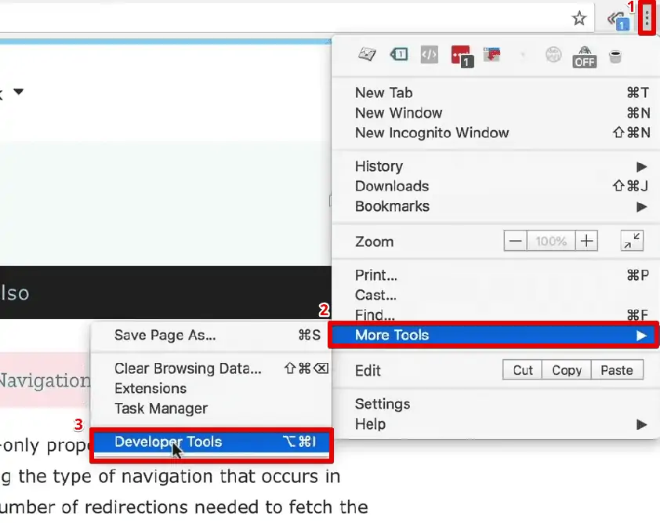
Task: Toggle the extension currently showing OFF
Action: (x=584, y=56)
